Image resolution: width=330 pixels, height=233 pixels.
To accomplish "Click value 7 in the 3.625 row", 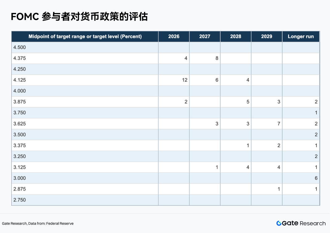I will point(278,124).
